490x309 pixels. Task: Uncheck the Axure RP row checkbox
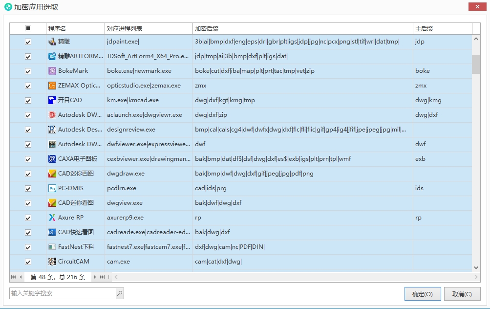[x=28, y=218]
